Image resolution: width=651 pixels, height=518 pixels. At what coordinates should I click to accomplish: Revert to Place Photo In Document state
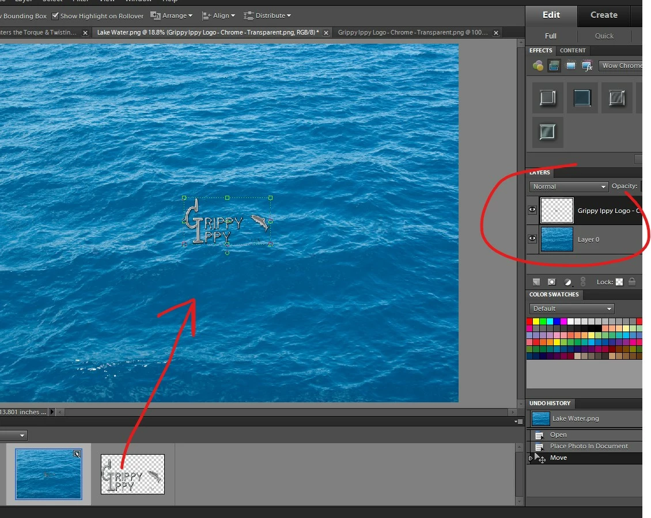pos(585,446)
